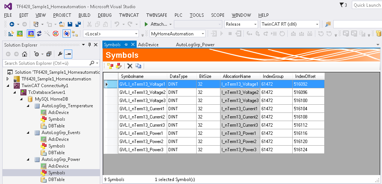
Task: Open the FILE menu
Action: tap(8, 15)
